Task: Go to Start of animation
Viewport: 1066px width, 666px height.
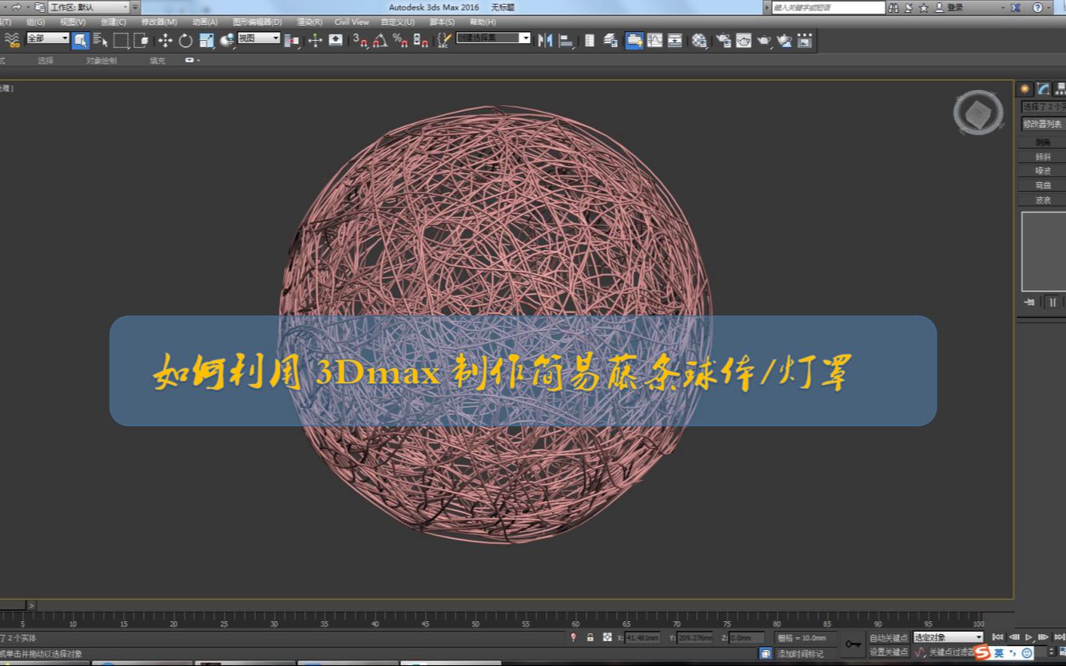Action: coord(997,637)
